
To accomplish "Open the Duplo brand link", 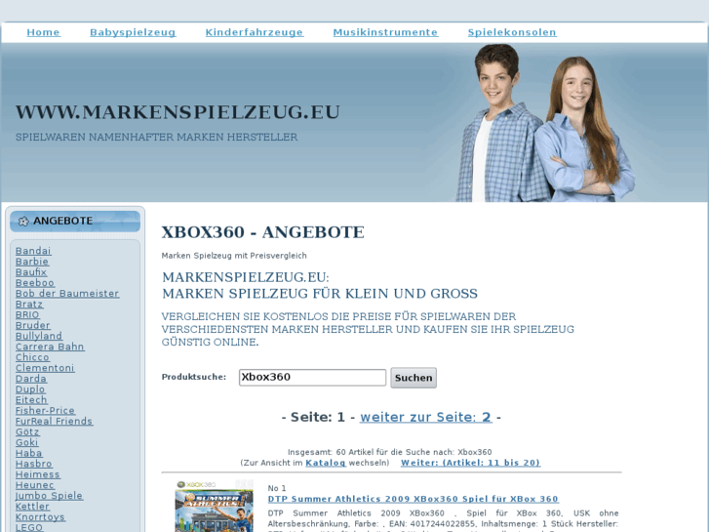I will click(30, 389).
